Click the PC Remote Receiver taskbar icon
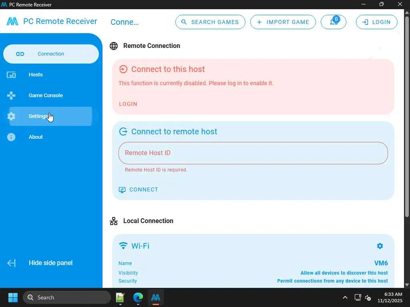Viewport: 410px width, 307px height. click(x=156, y=297)
